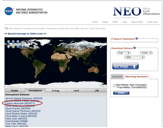163x128 pixels.
Task: Open the Color mode dropdown
Action: [x=146, y=53]
